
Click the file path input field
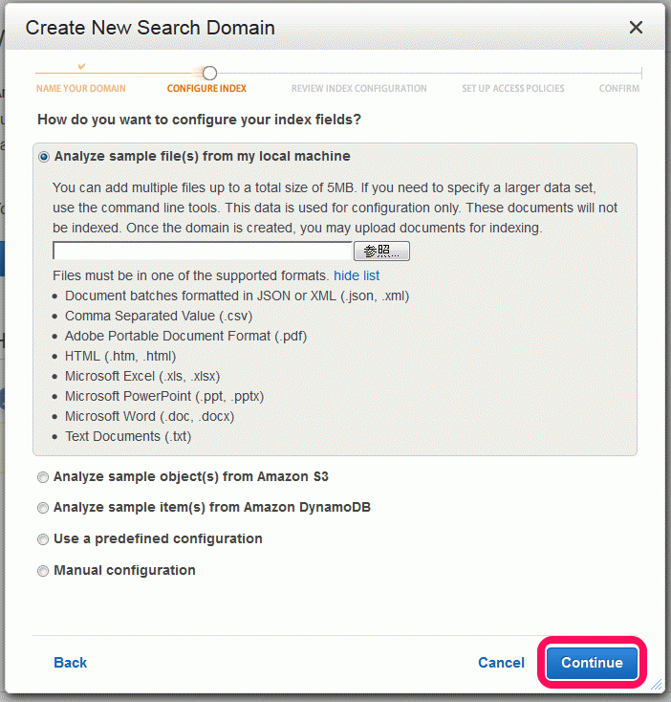203,251
